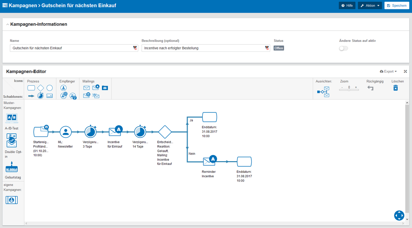Select the end node after Reminder Incentive
Viewport: 412px width, 228px height.
(244, 161)
